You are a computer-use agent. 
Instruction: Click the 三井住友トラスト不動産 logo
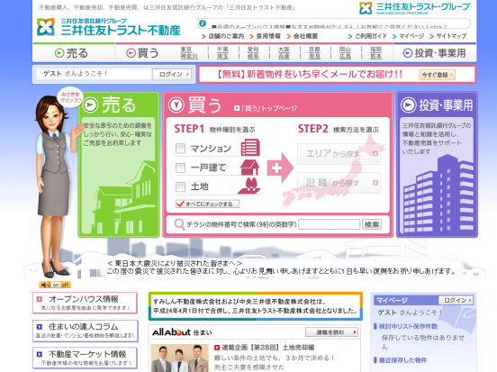tap(109, 27)
